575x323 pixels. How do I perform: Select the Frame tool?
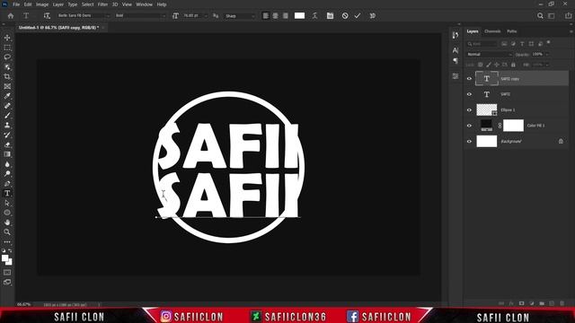(x=7, y=86)
